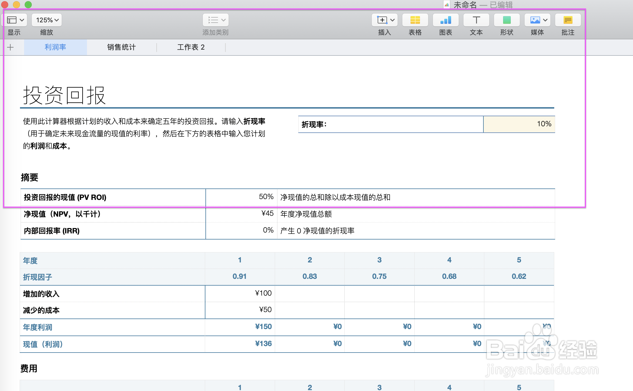Select the 净现值的总和除以成本现值的总和 cell
The image size is (633, 391).
coord(416,197)
